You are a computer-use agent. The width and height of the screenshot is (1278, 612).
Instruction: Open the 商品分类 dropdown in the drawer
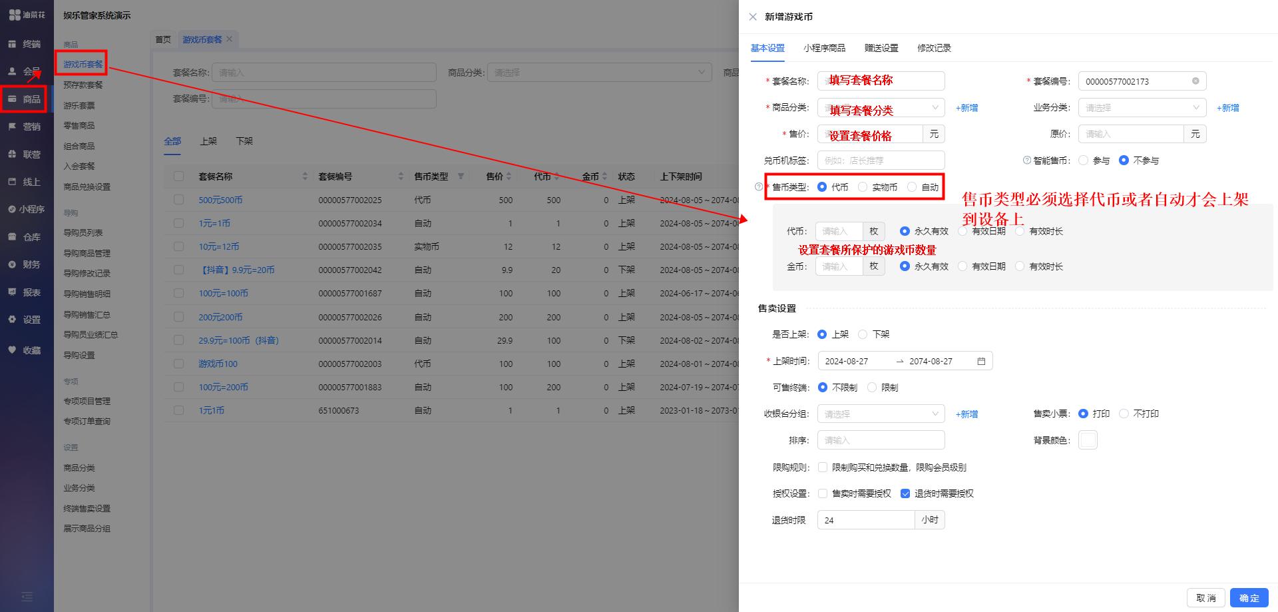point(881,108)
